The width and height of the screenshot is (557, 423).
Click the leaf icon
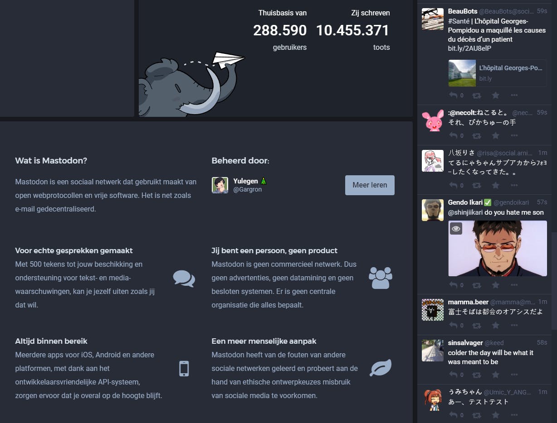pyautogui.click(x=381, y=368)
